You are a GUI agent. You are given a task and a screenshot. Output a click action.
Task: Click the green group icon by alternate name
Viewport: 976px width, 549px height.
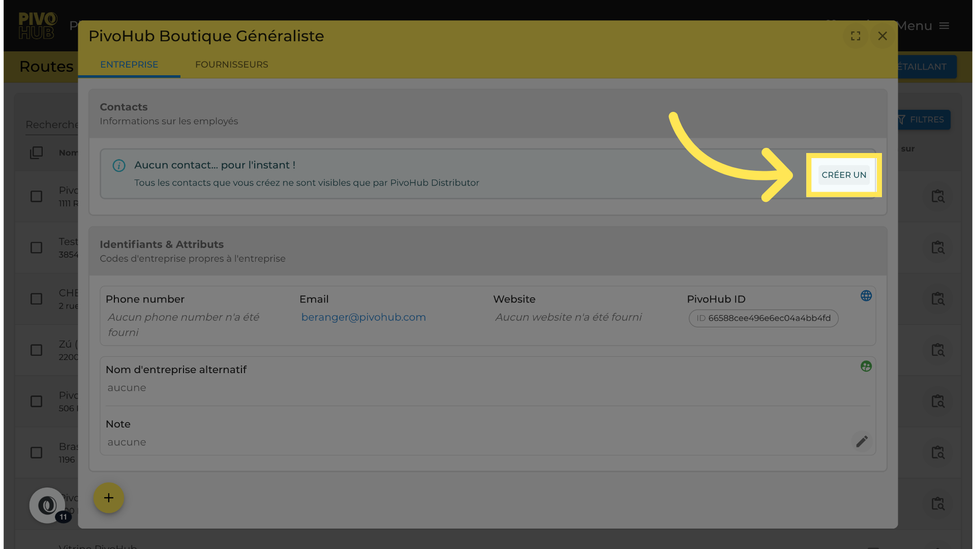coord(866,366)
